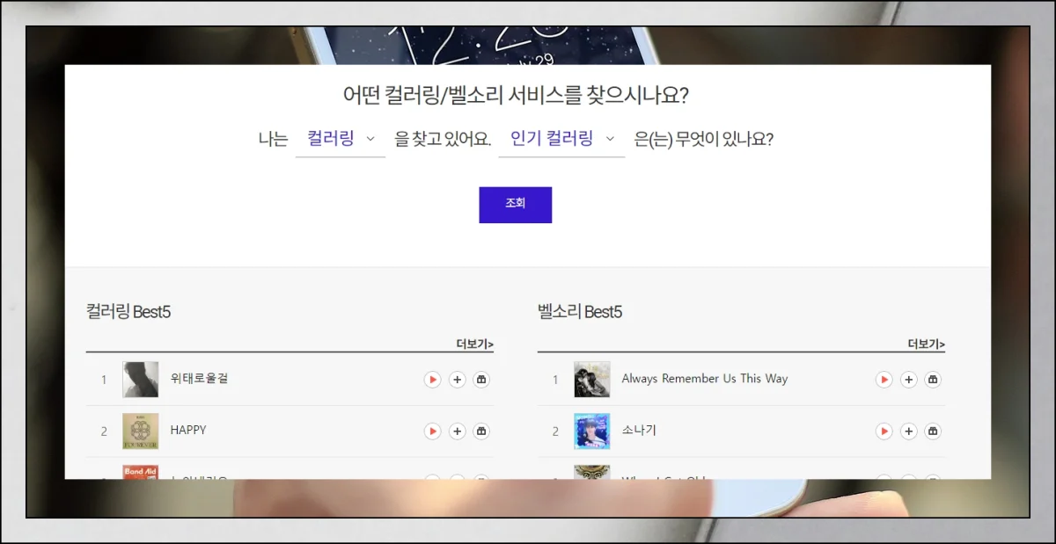The width and height of the screenshot is (1056, 544).
Task: Open the 소나기 album cover thumbnail
Action: point(591,432)
